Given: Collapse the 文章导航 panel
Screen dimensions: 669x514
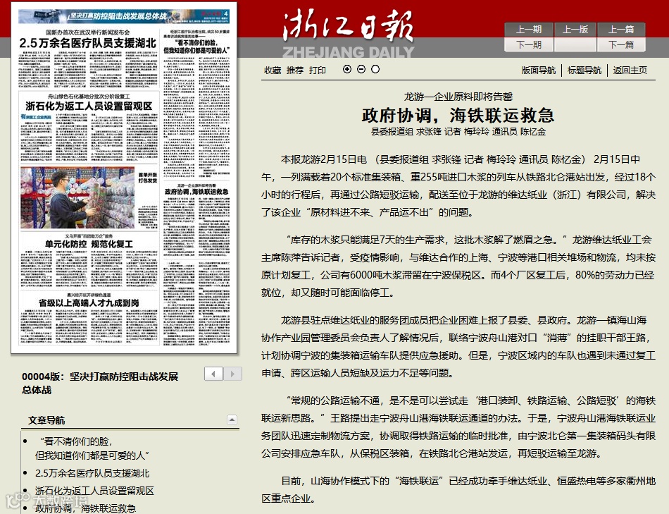Looking at the screenshot, I should 232,420.
